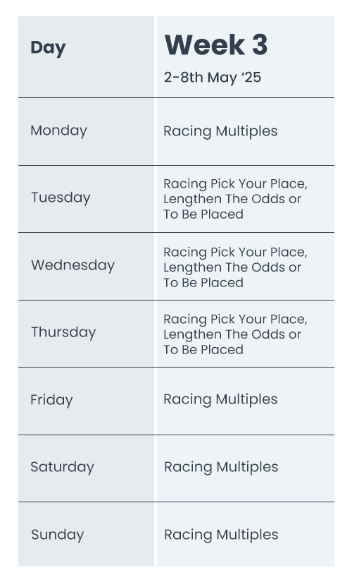This screenshot has width=352, height=582.
Task: Select the Sunday row label
Action: 58,535
